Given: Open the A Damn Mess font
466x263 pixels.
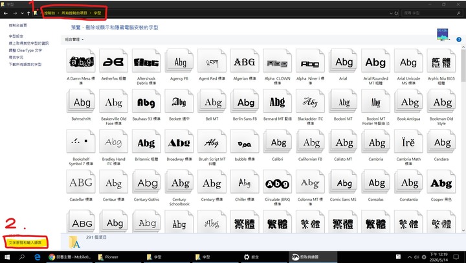Looking at the screenshot, I should 81,62.
